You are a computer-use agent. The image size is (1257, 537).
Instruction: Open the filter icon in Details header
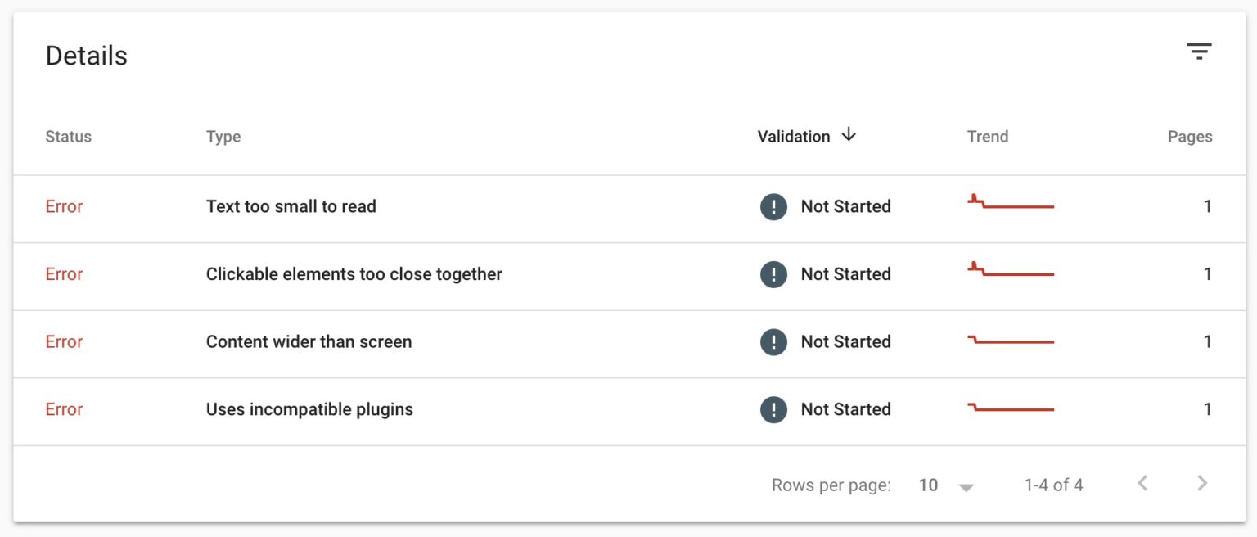coord(1199,52)
